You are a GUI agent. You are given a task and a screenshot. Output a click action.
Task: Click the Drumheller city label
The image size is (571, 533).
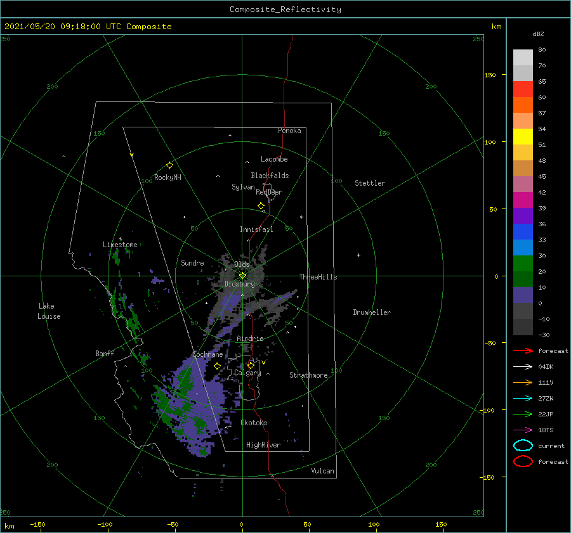[372, 312]
